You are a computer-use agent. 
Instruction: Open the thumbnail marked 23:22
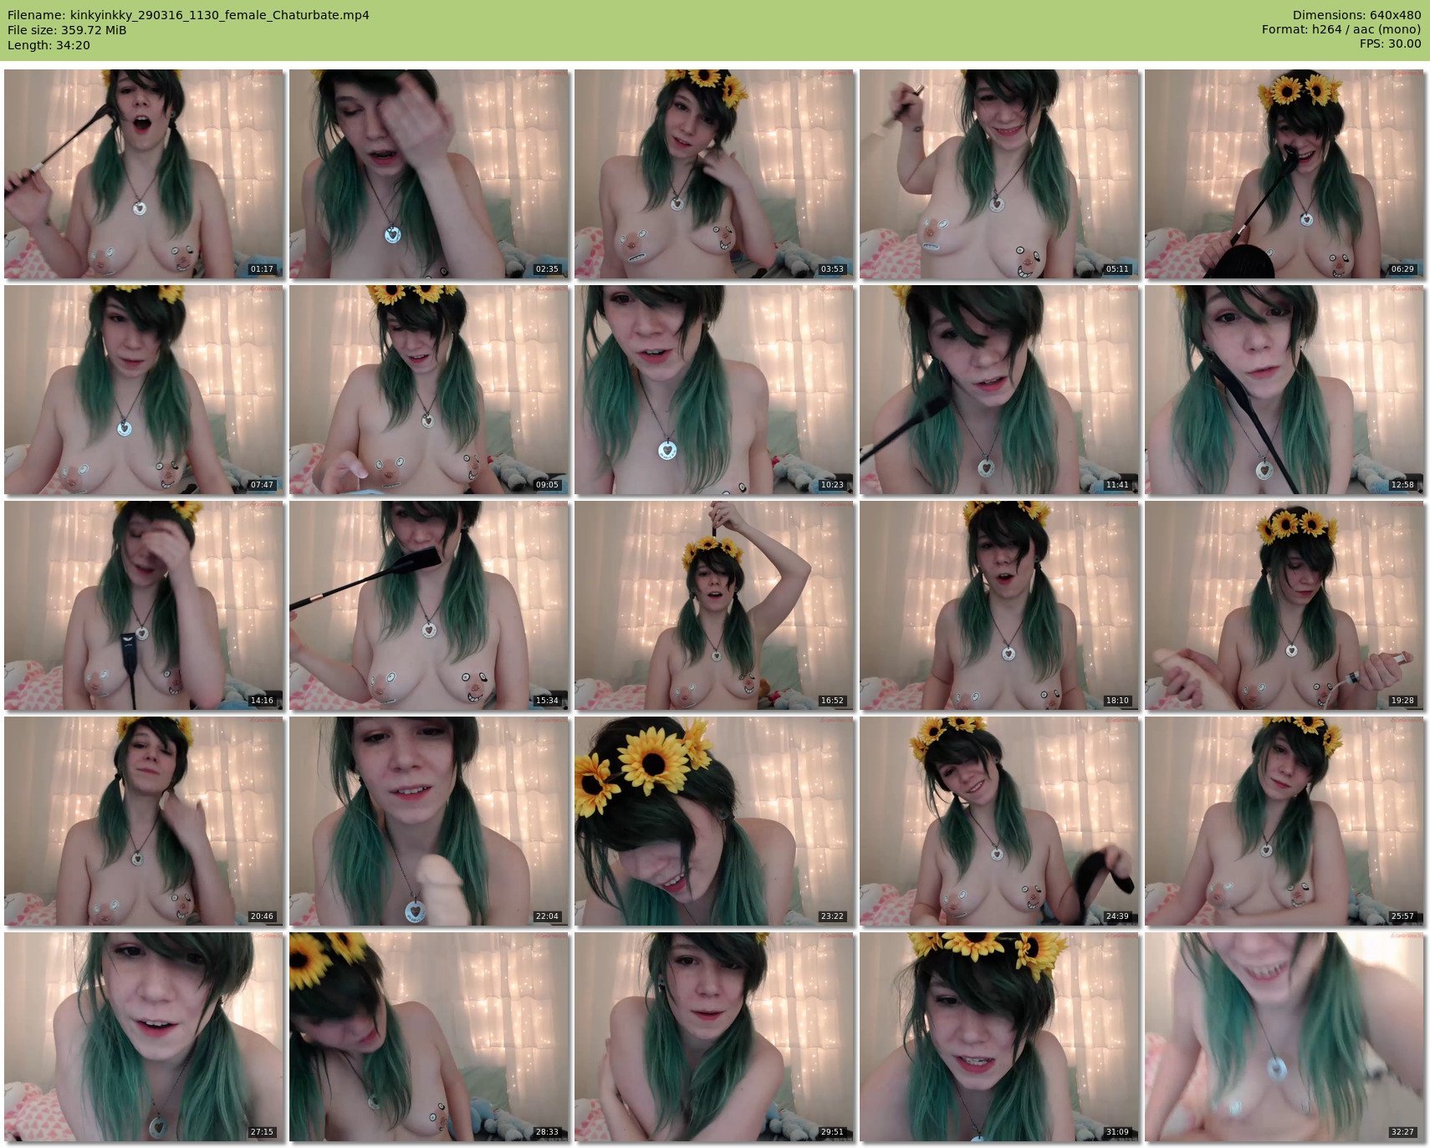(714, 821)
